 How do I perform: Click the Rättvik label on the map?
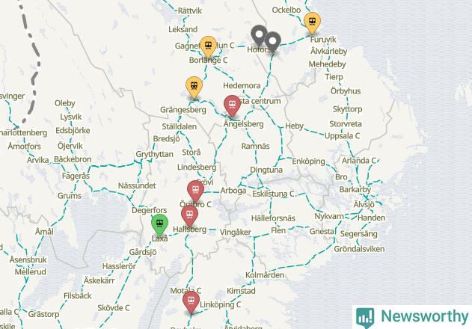tap(190, 10)
